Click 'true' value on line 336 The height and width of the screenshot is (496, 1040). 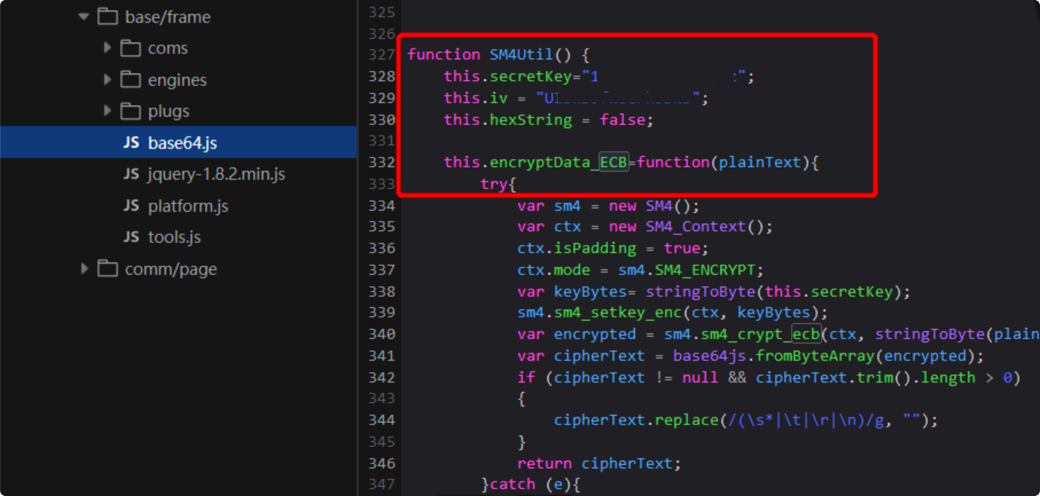[x=682, y=248]
